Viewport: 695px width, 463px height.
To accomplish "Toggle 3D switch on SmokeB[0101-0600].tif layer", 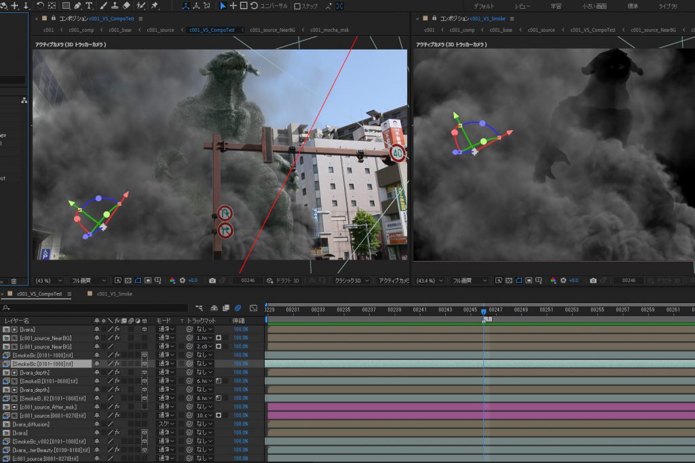I will point(145,381).
